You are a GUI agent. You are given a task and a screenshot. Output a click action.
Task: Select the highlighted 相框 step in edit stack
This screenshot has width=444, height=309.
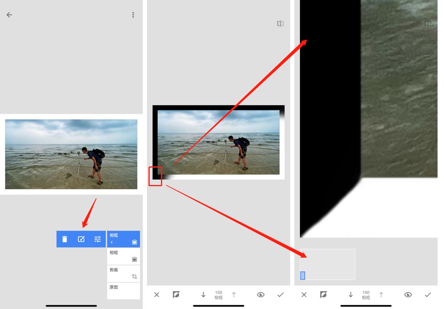(x=124, y=239)
